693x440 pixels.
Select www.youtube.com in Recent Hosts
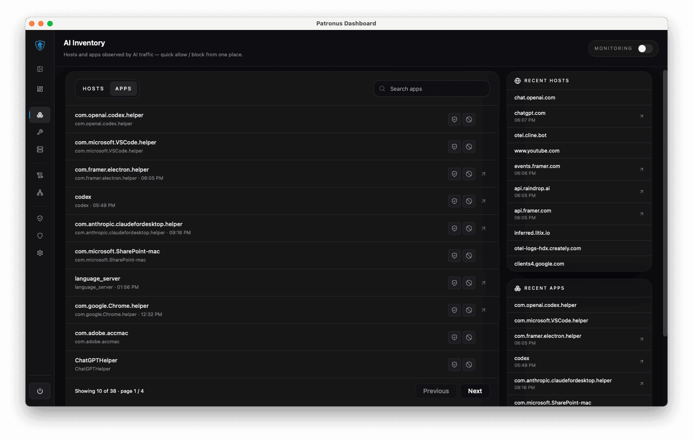[x=579, y=151]
